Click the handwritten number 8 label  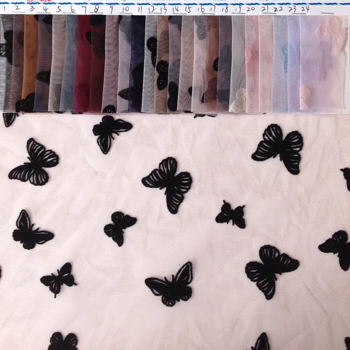(x=96, y=9)
